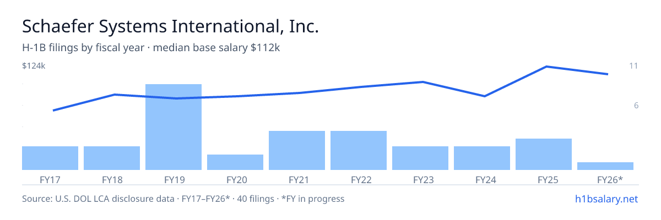Click the FY24 filings bar
661x220 pixels.
coord(482,158)
